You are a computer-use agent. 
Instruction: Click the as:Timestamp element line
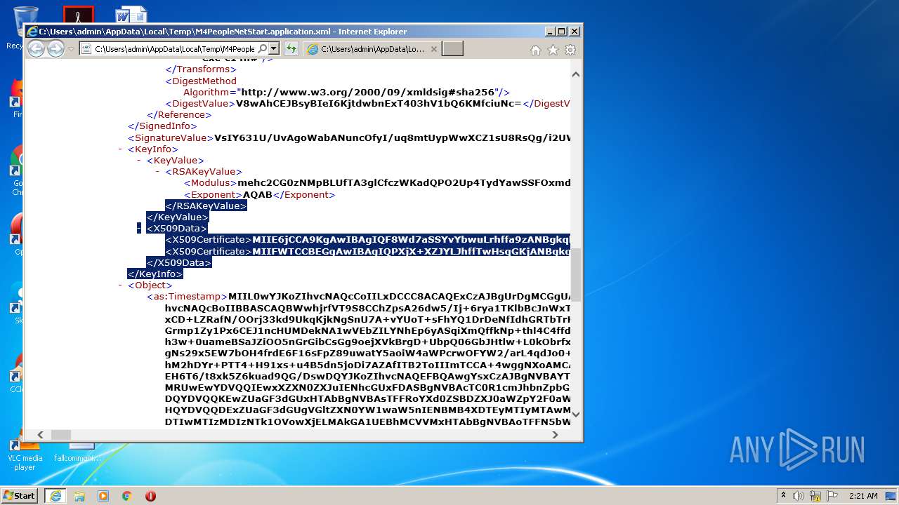point(359,297)
